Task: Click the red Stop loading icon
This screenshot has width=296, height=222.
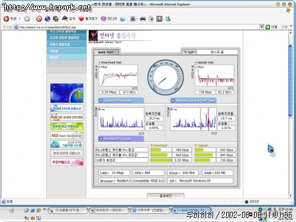Action: point(39,19)
